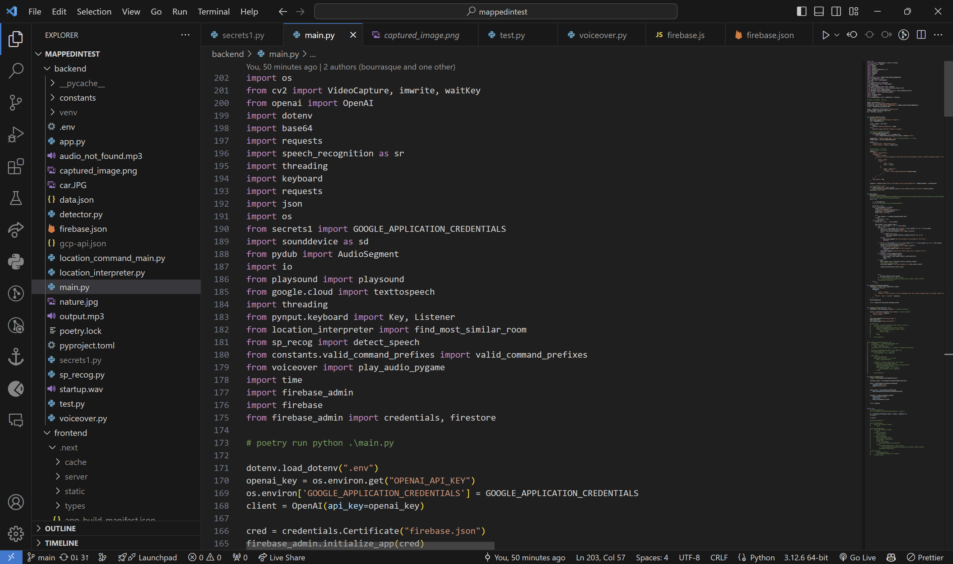The image size is (953, 564).
Task: Open the run options dropdown arrow
Action: 836,35
